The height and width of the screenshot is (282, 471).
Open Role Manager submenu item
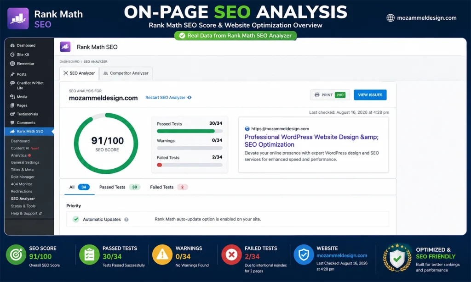click(x=23, y=177)
